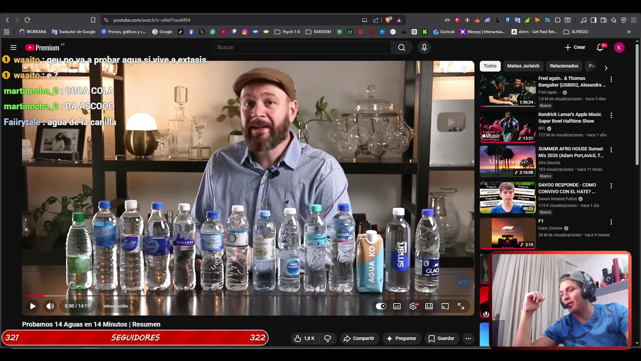Viewport: 641px width, 361px height.
Task: Click the Preguntar button
Action: click(401, 338)
